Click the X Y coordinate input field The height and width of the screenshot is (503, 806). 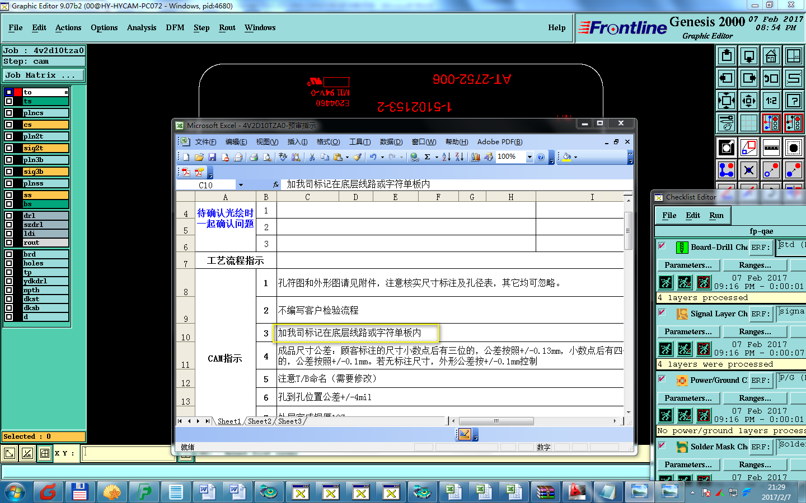[130, 453]
